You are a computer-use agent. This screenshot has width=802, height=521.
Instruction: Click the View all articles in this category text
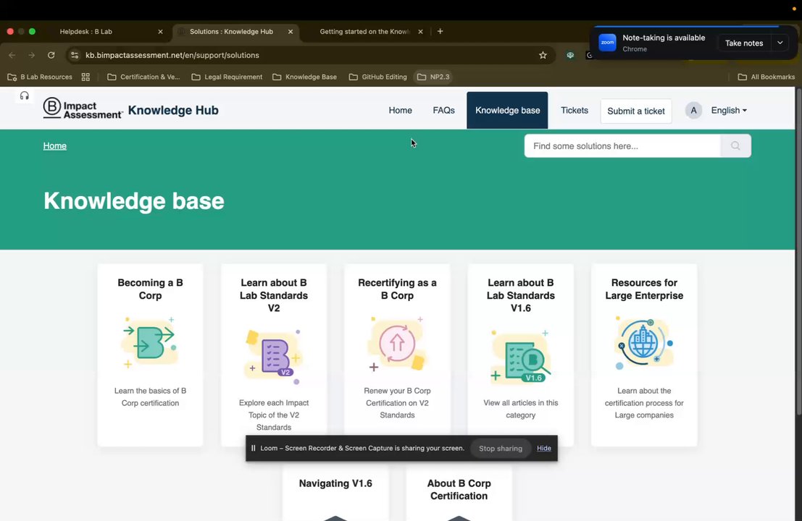[521, 409]
